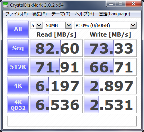
Task: Start the 4K benchmark test
Action: tap(18, 86)
